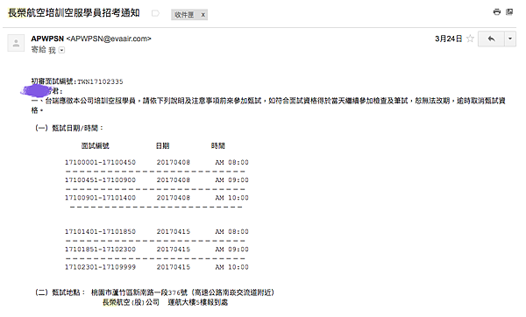Click the 甄試地點 address line
The image size is (526, 317).
coord(154,292)
